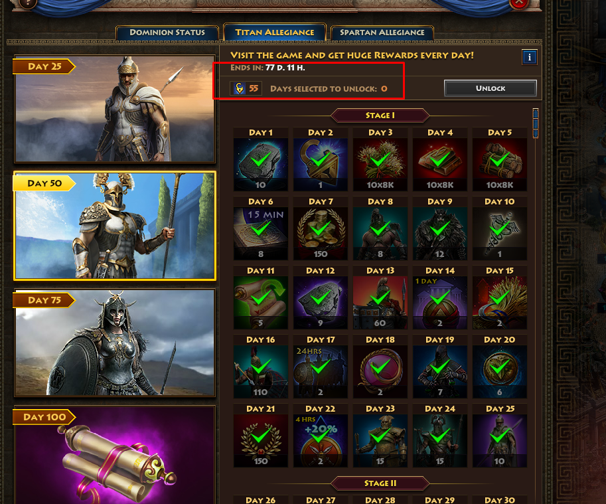Select the Day 25 warrior milestone image
606x504 pixels.
(x=115, y=109)
